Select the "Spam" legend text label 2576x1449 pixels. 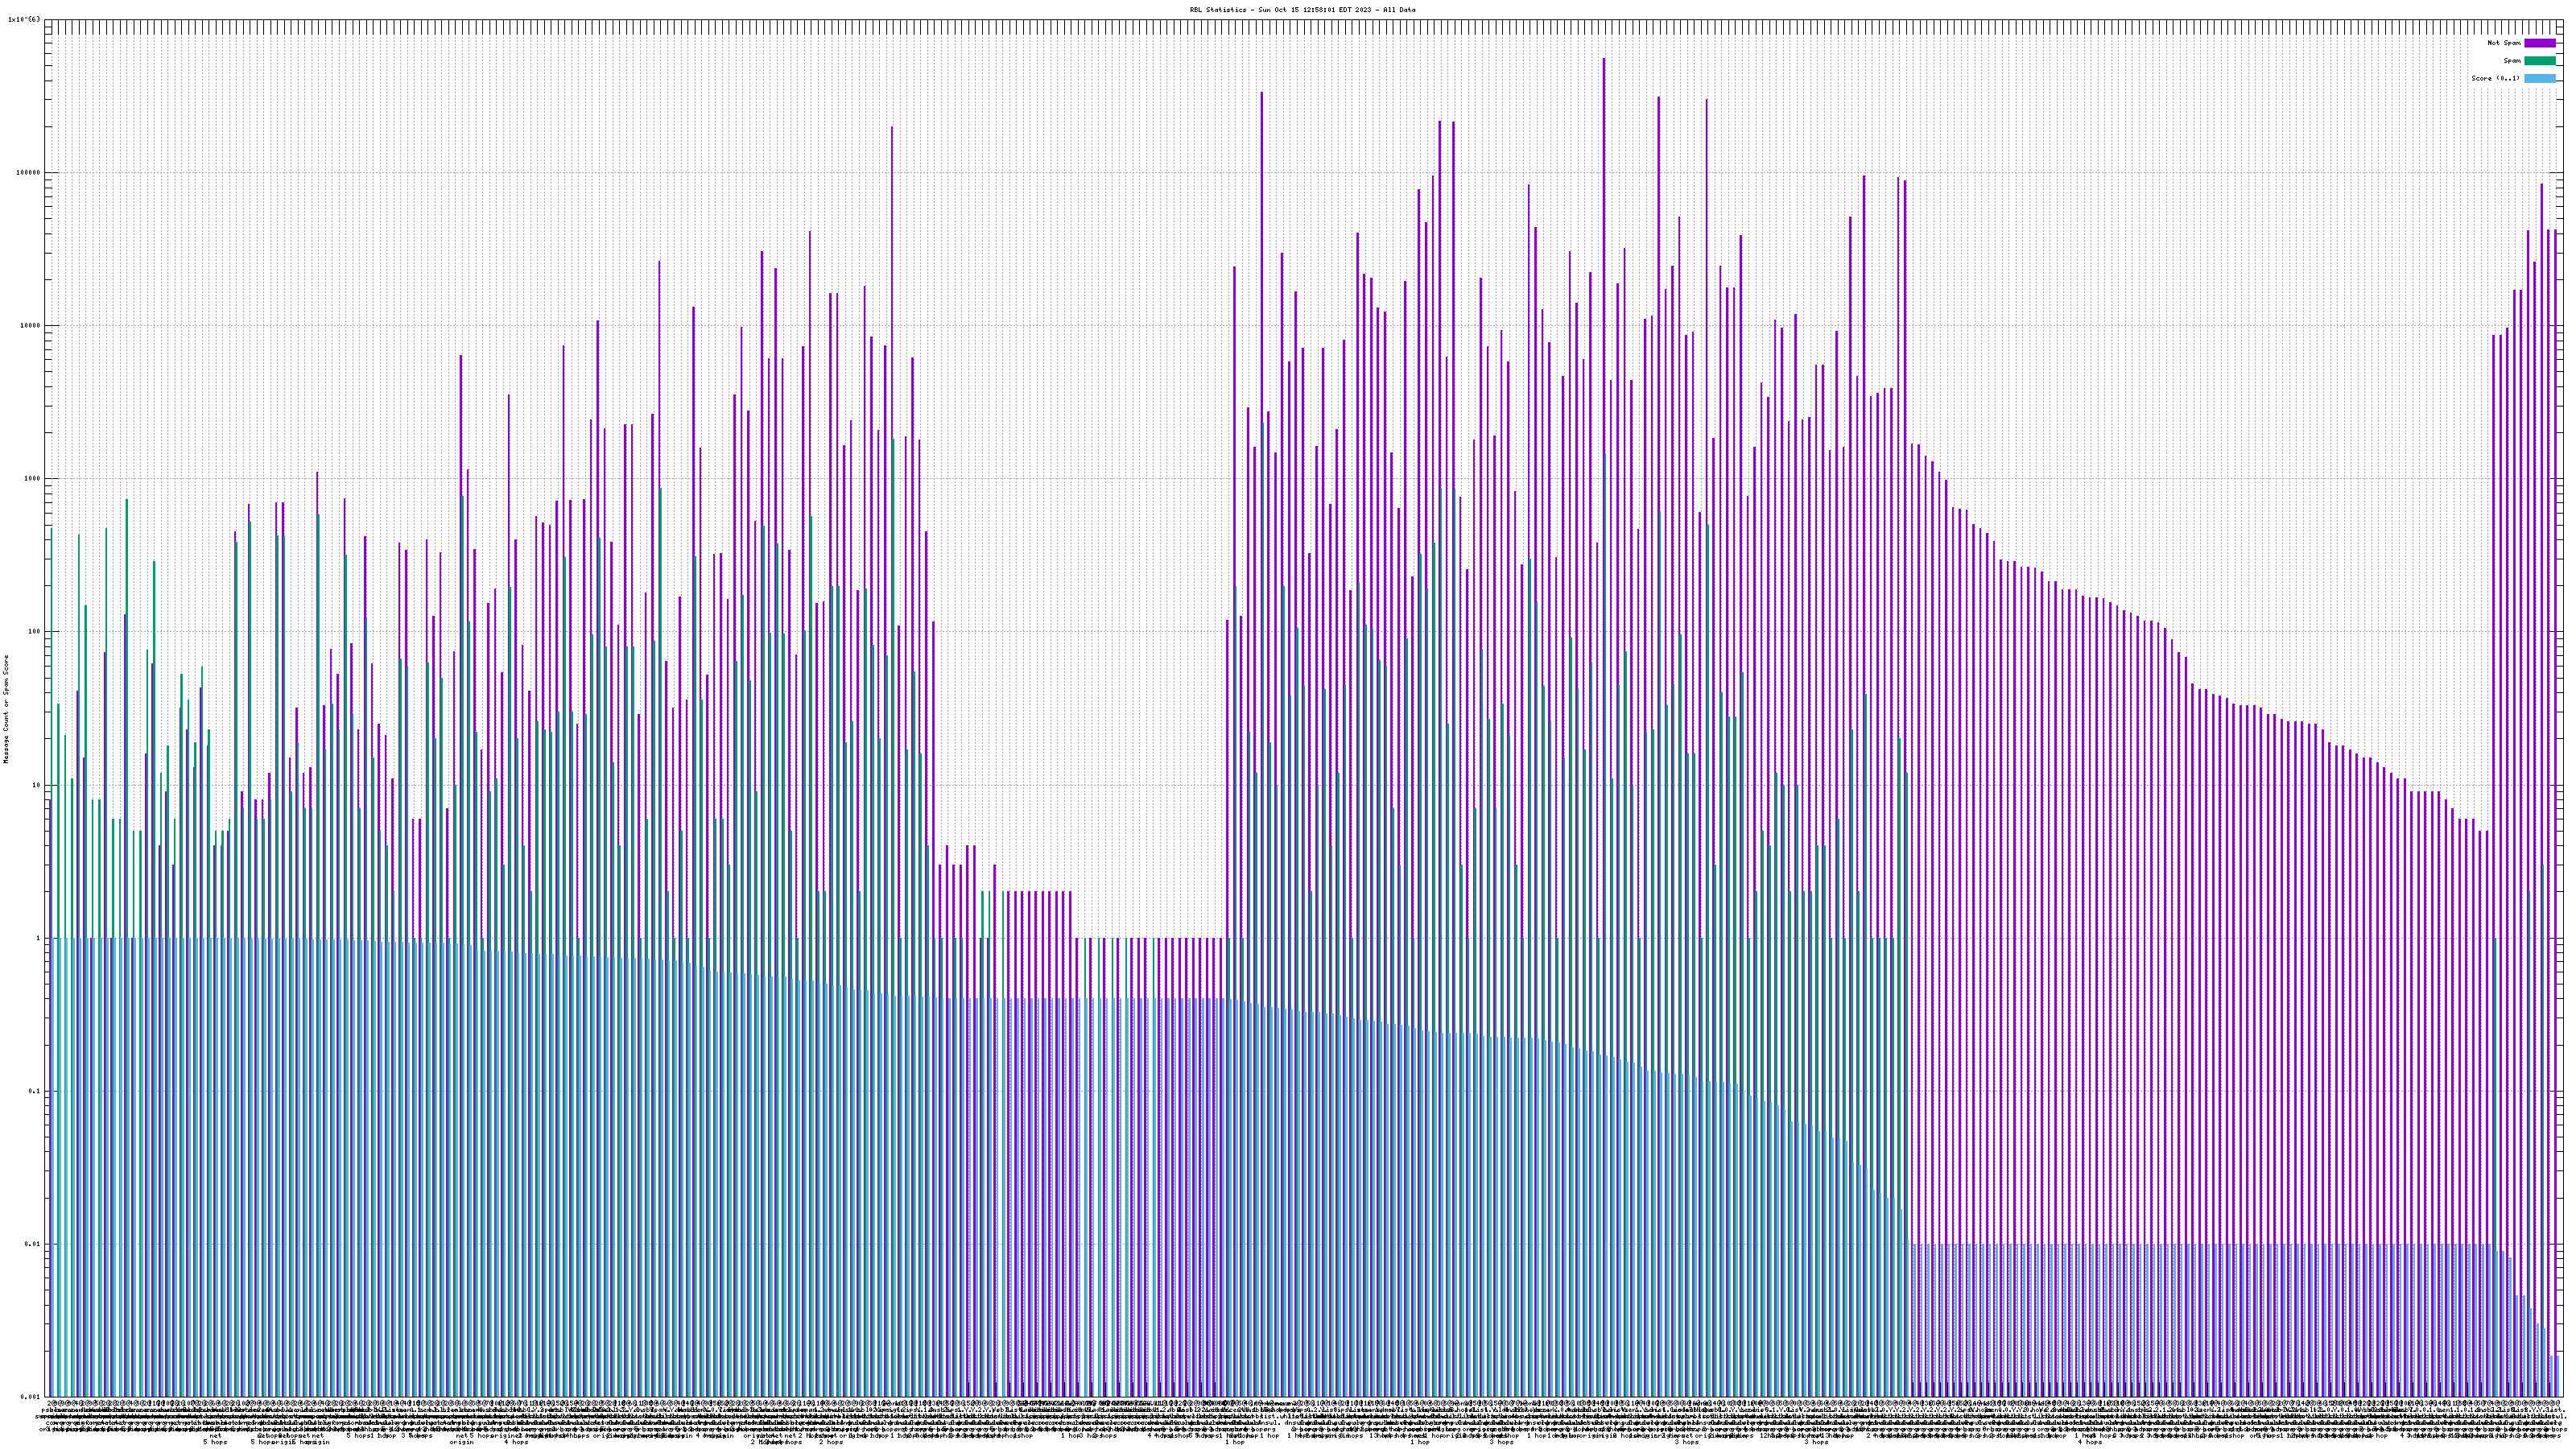click(x=2512, y=61)
